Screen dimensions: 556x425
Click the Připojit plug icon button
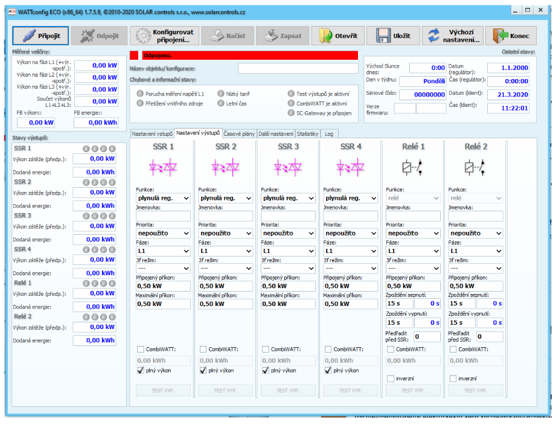pyautogui.click(x=40, y=36)
